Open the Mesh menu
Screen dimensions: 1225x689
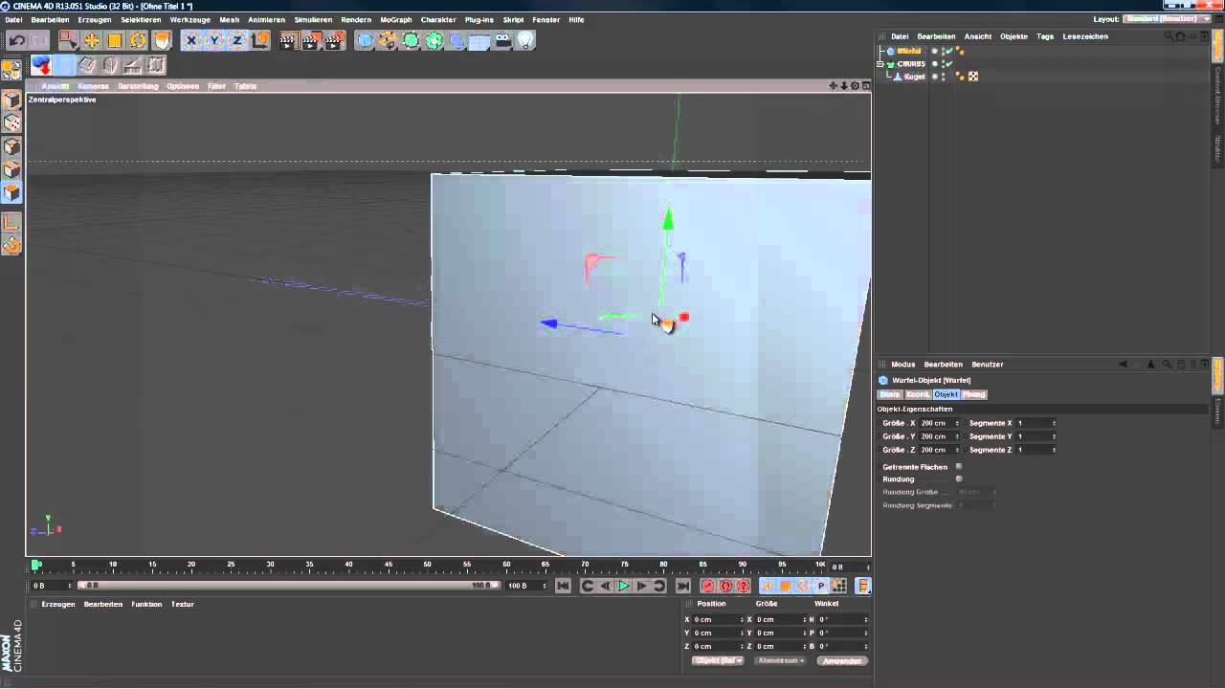[230, 19]
